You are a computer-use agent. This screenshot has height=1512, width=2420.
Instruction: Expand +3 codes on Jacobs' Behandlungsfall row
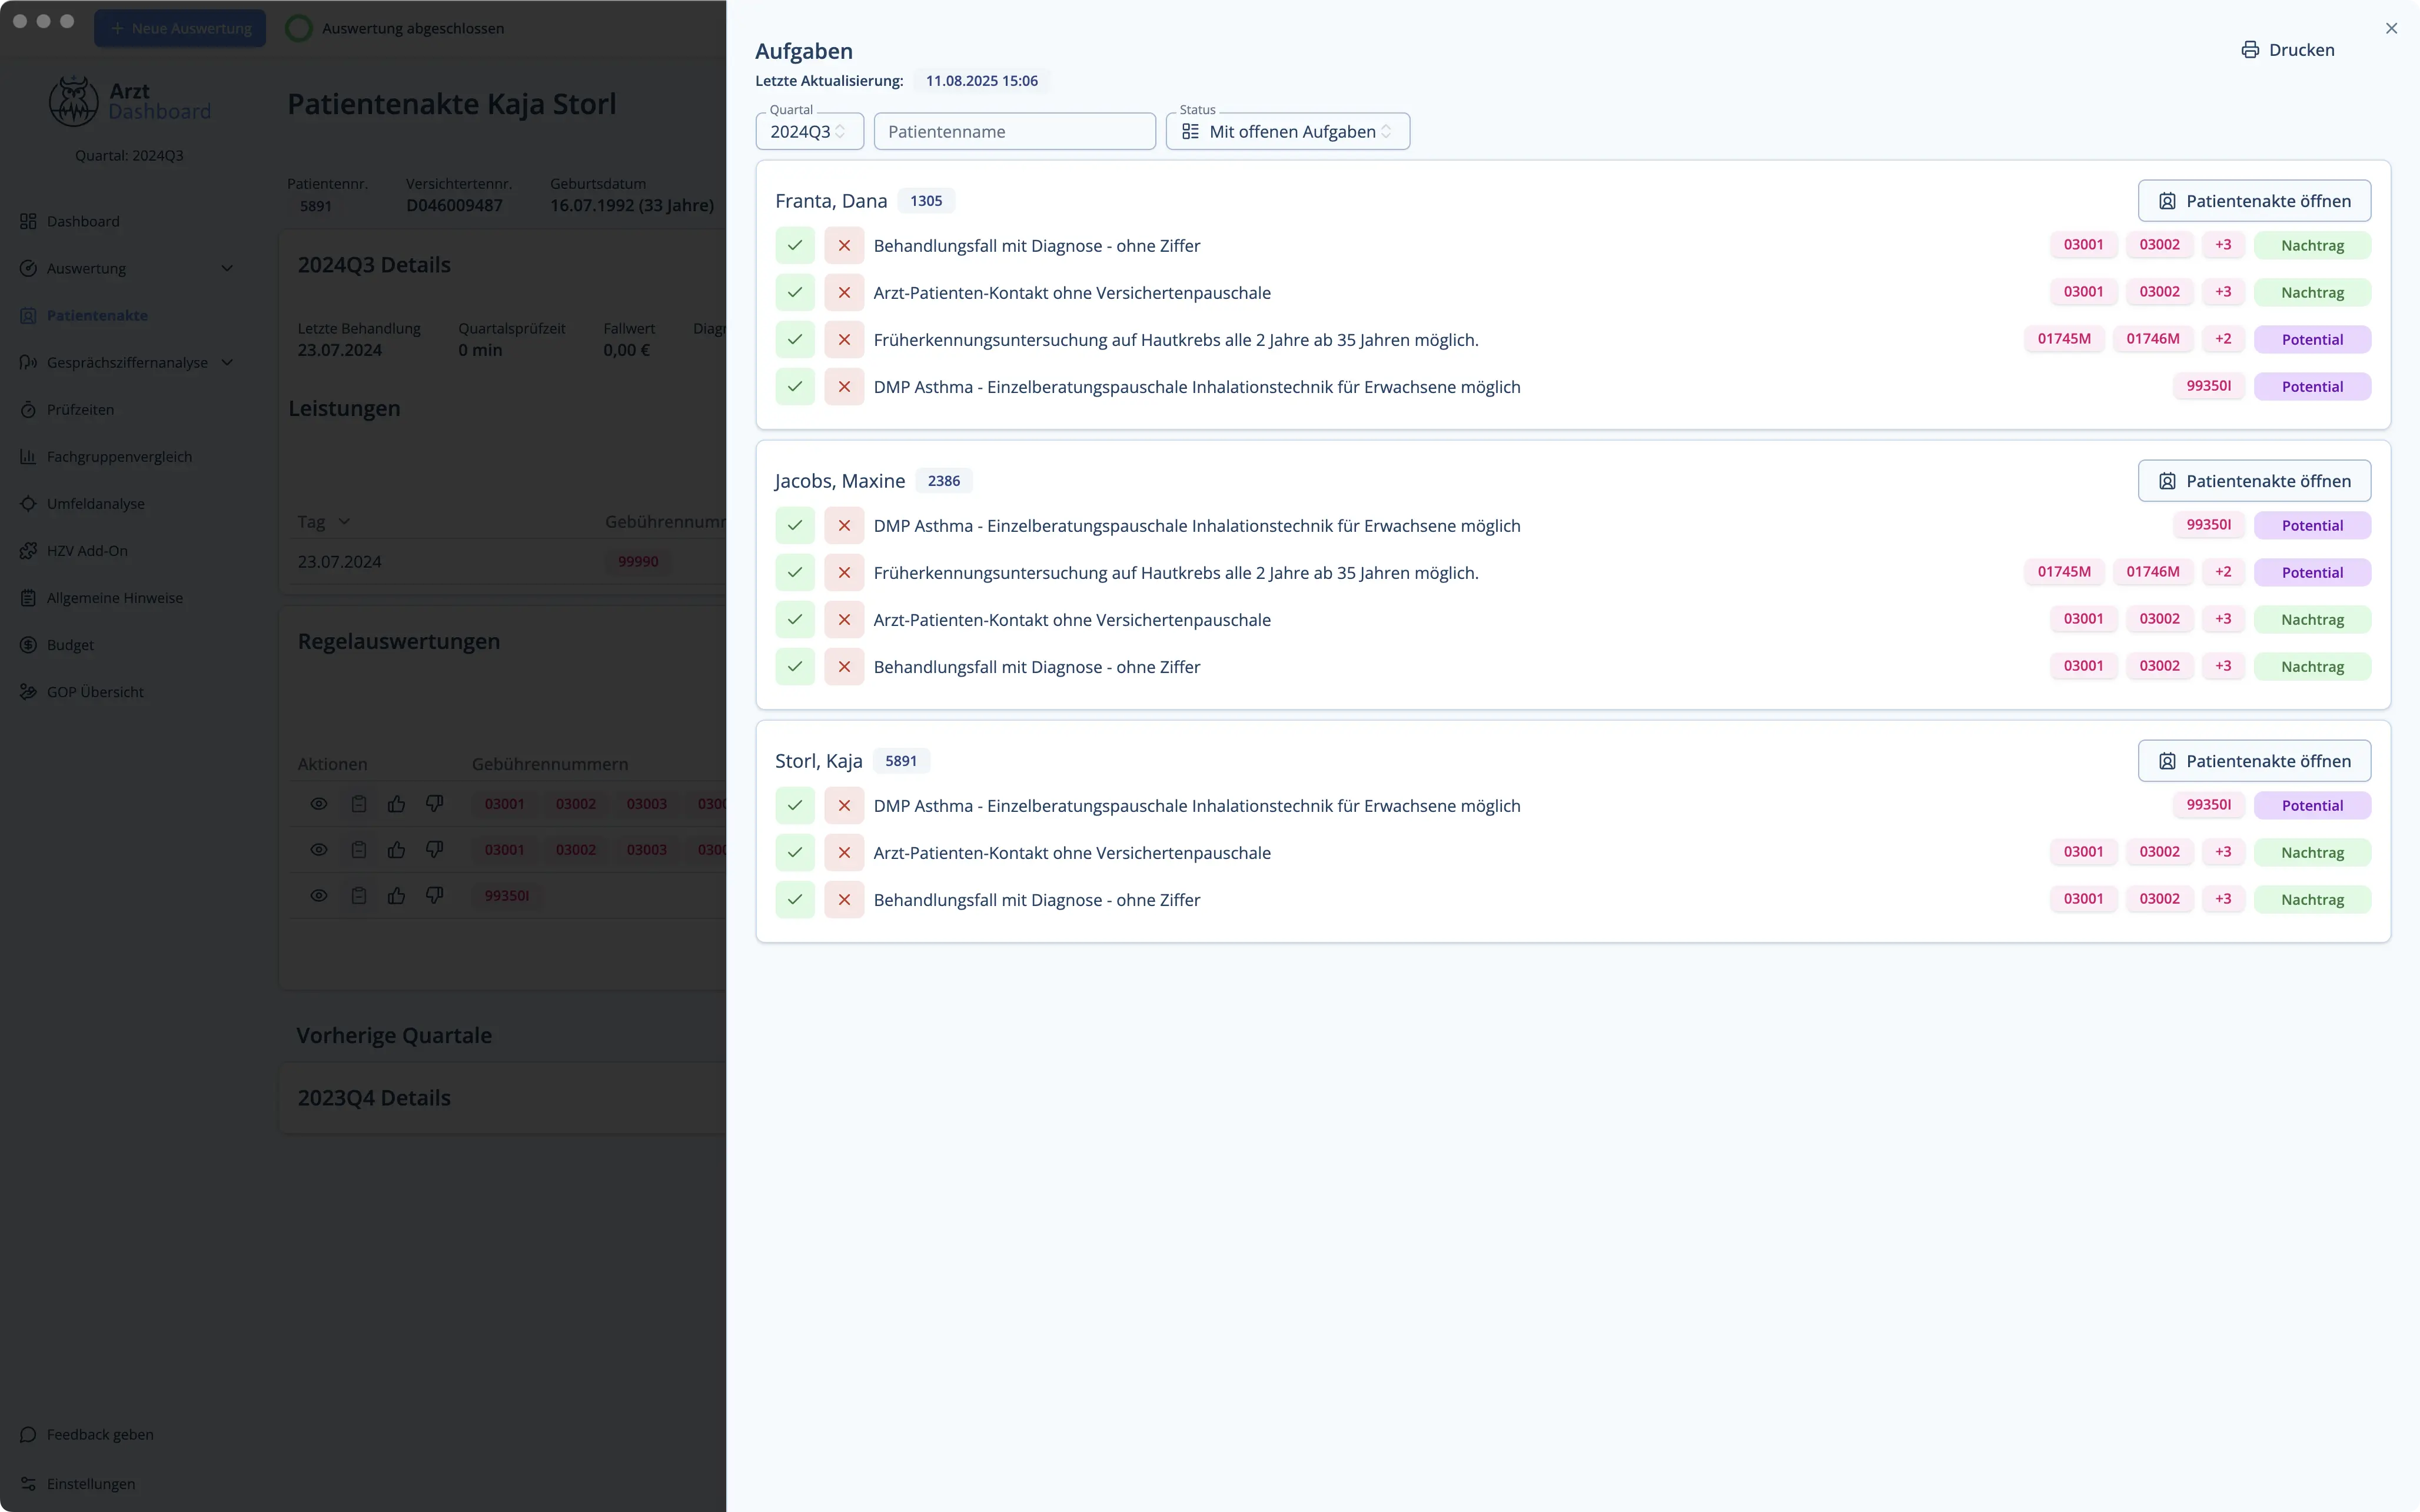point(2223,666)
